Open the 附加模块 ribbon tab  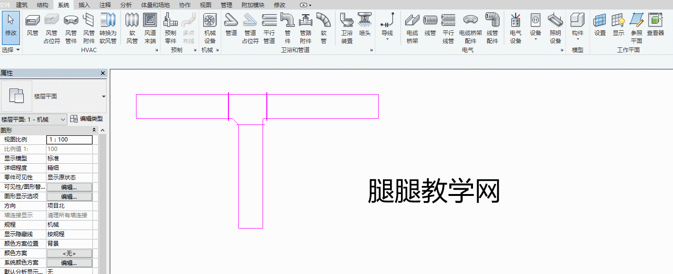point(253,5)
